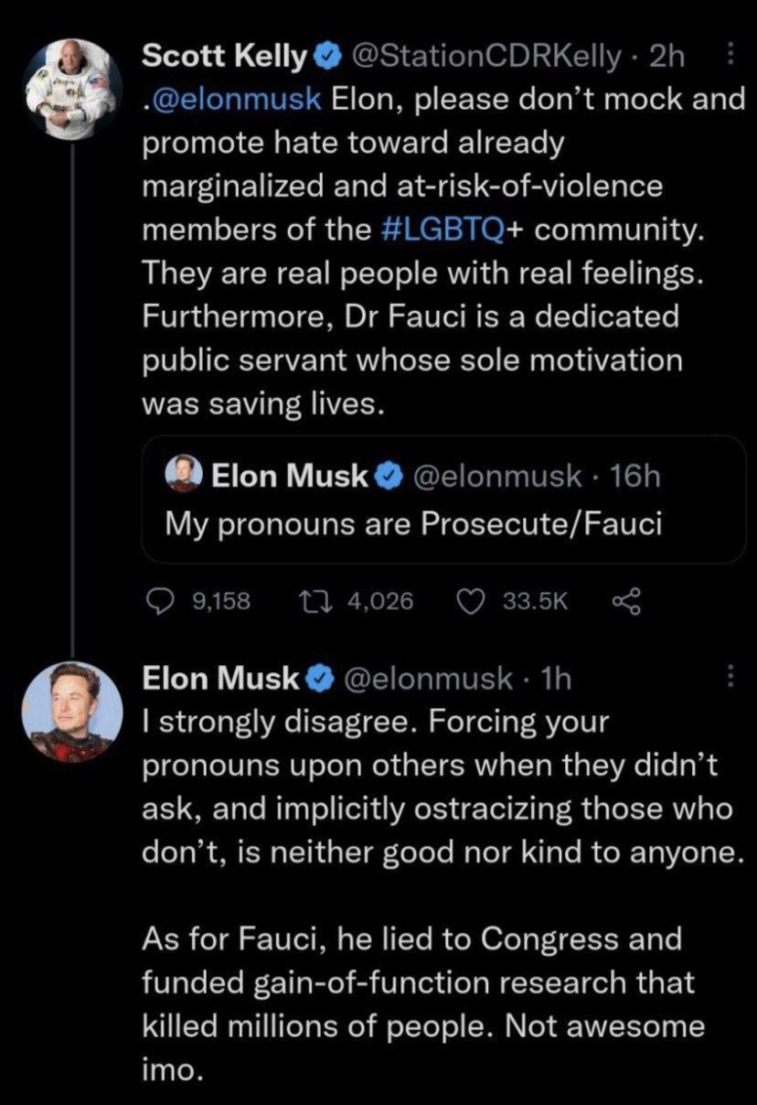Screen dimensions: 757x1105
Task: Click the @elonmusk handle on the reply
Action: pyautogui.click(x=426, y=678)
